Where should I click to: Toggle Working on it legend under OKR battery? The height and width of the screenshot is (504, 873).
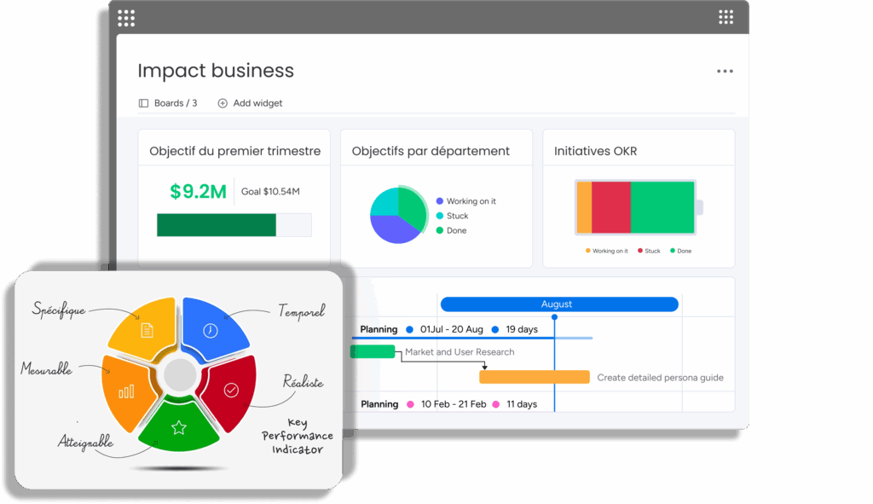click(x=606, y=252)
